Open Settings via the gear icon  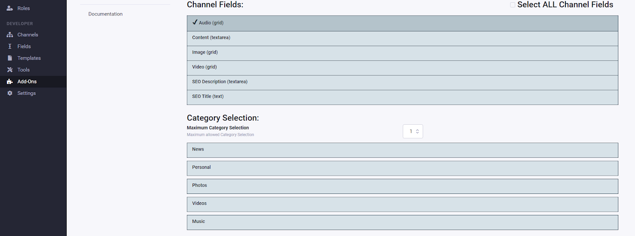[10, 93]
